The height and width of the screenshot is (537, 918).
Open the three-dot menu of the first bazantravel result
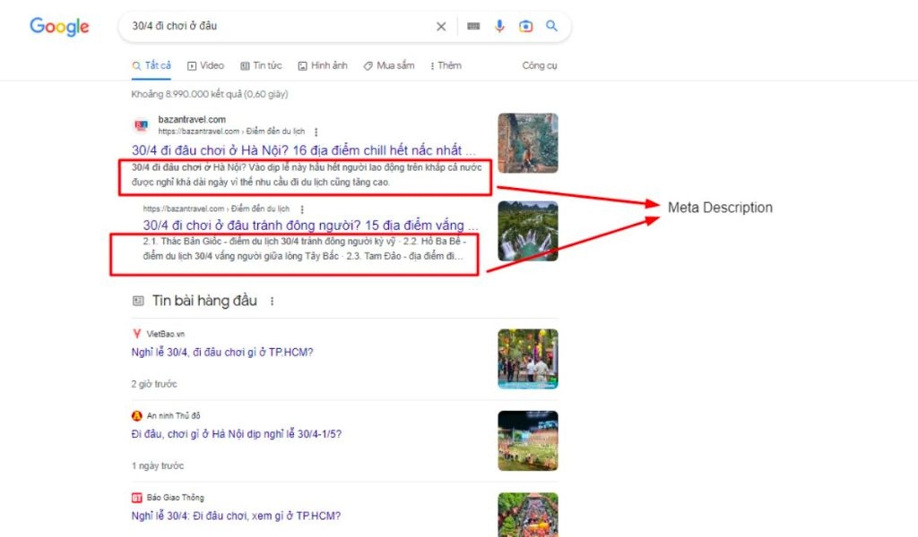316,132
